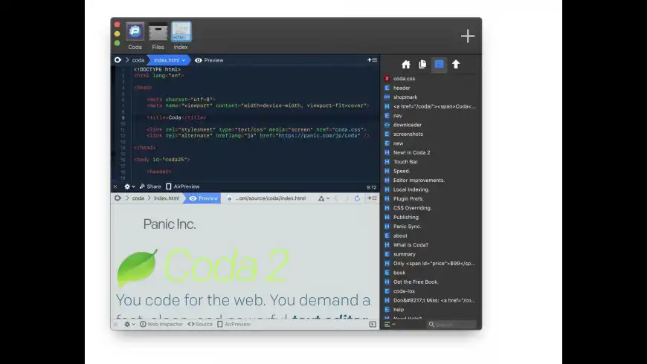Go to coda folder in preview path bar
647x364 pixels.
pyautogui.click(x=138, y=198)
